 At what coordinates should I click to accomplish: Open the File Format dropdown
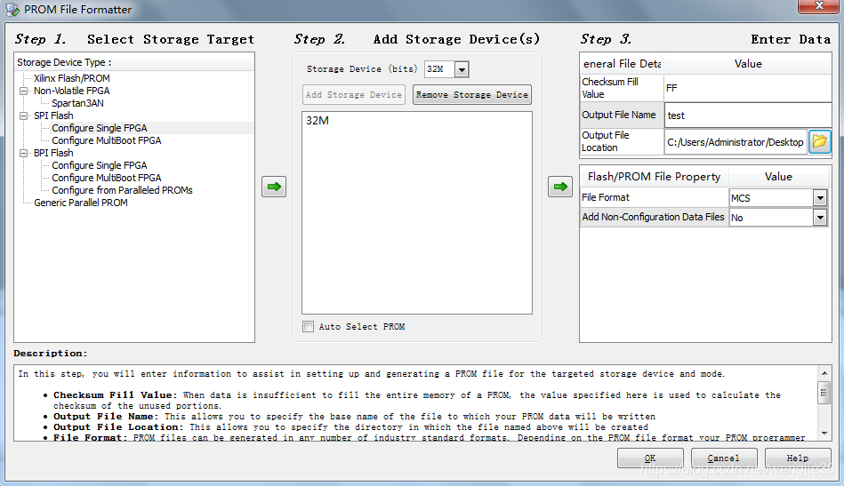point(820,198)
